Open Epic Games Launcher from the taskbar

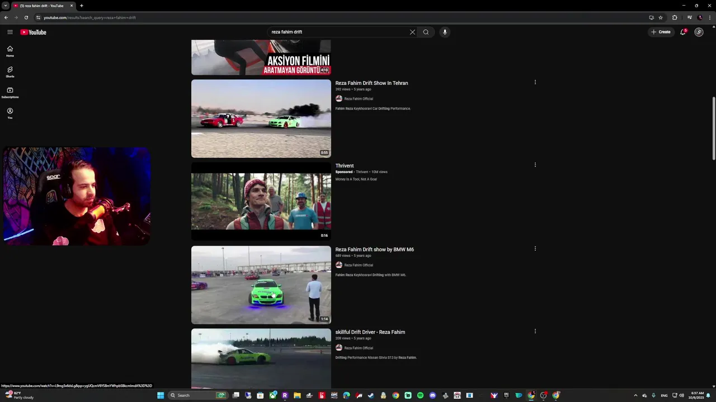[506, 395]
